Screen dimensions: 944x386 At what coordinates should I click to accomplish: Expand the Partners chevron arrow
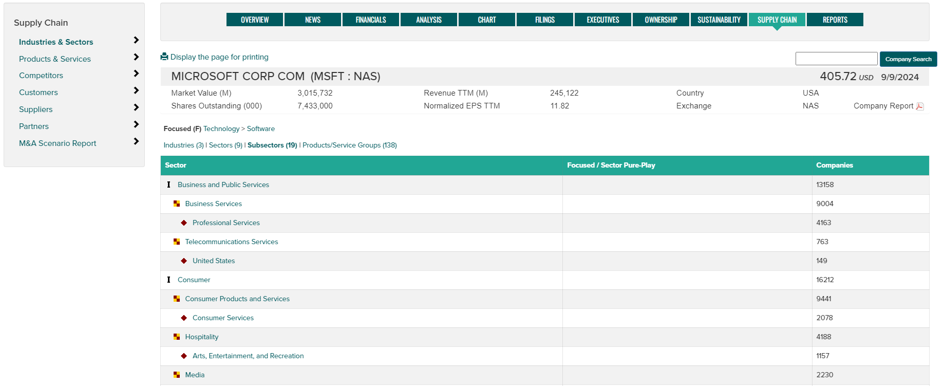coord(136,124)
